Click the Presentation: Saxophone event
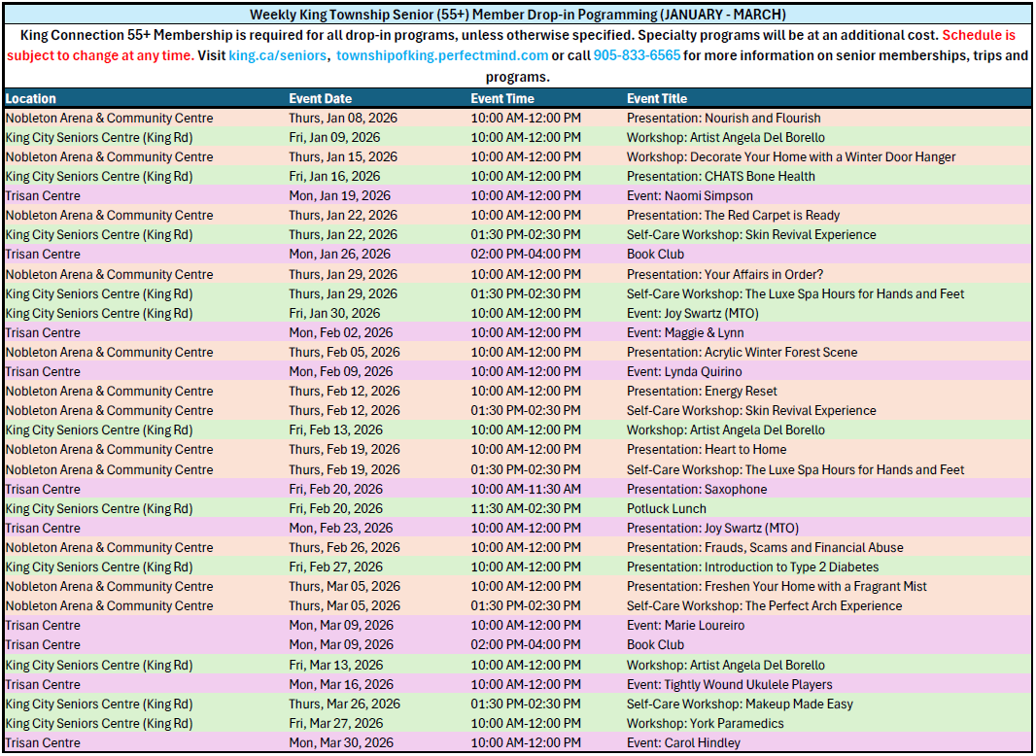Screen dimensions: 1036x756 point(702,489)
